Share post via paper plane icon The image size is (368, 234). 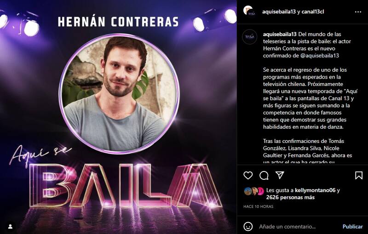[280, 175]
